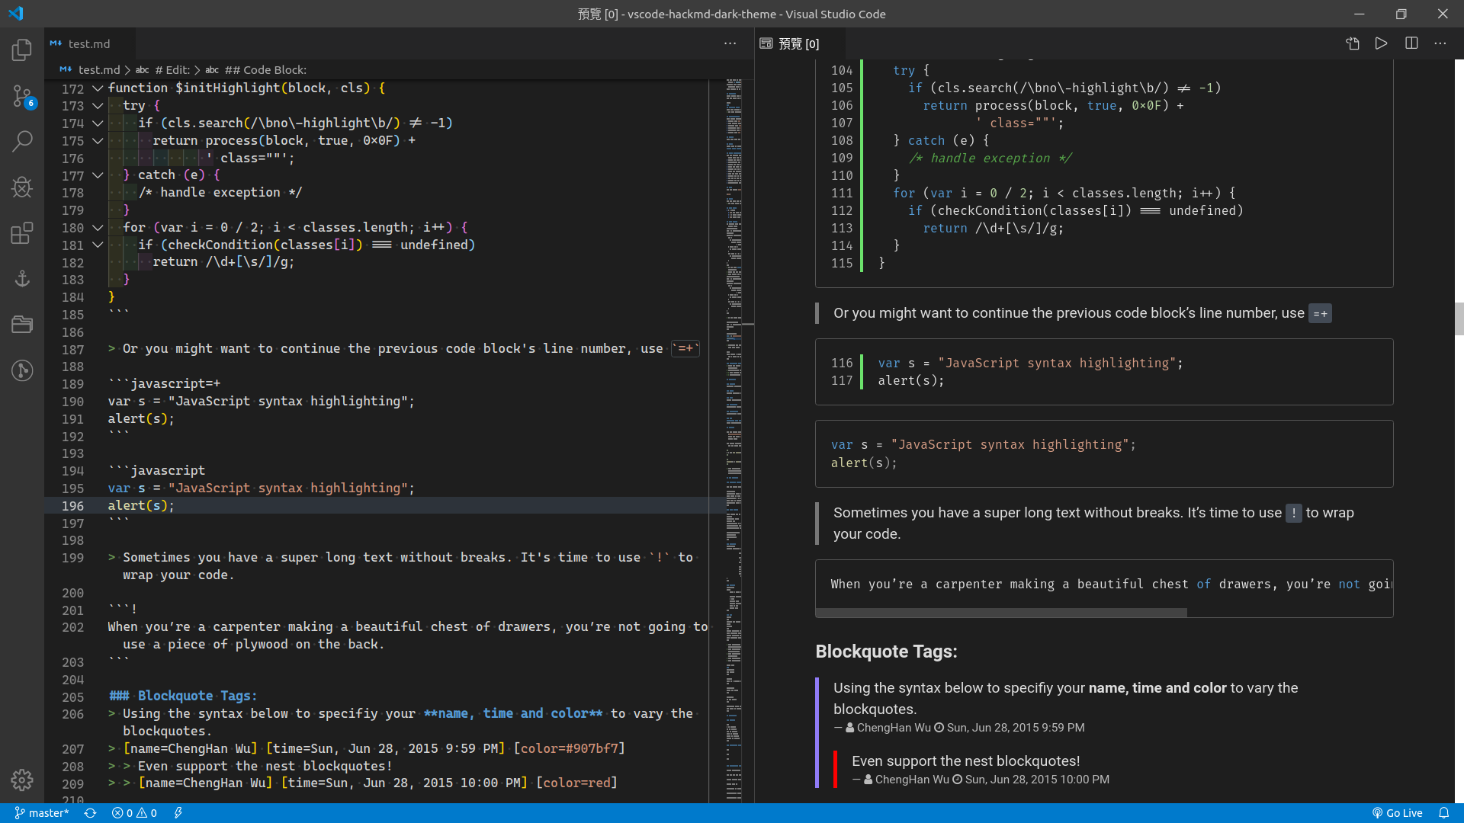Viewport: 1464px width, 823px height.
Task: Switch to the test.md editor tab
Action: [88, 43]
